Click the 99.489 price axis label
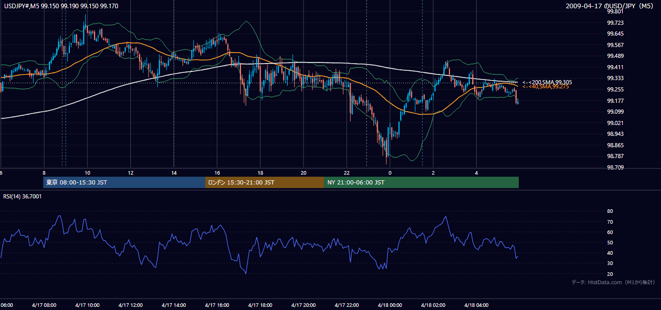Viewport: 661px width, 310px height. (x=615, y=56)
